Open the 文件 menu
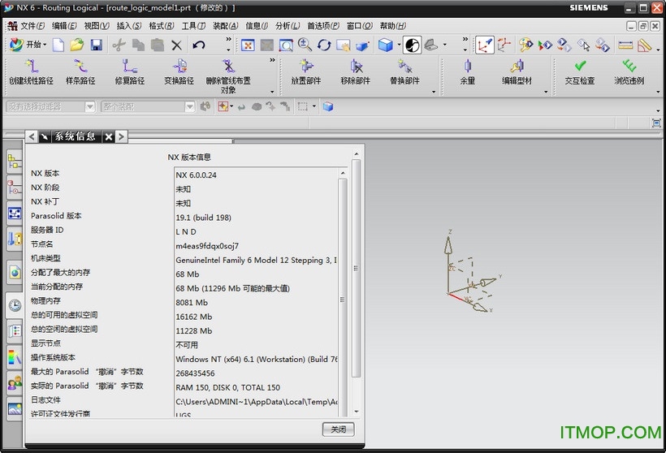This screenshot has width=666, height=453. coord(32,26)
